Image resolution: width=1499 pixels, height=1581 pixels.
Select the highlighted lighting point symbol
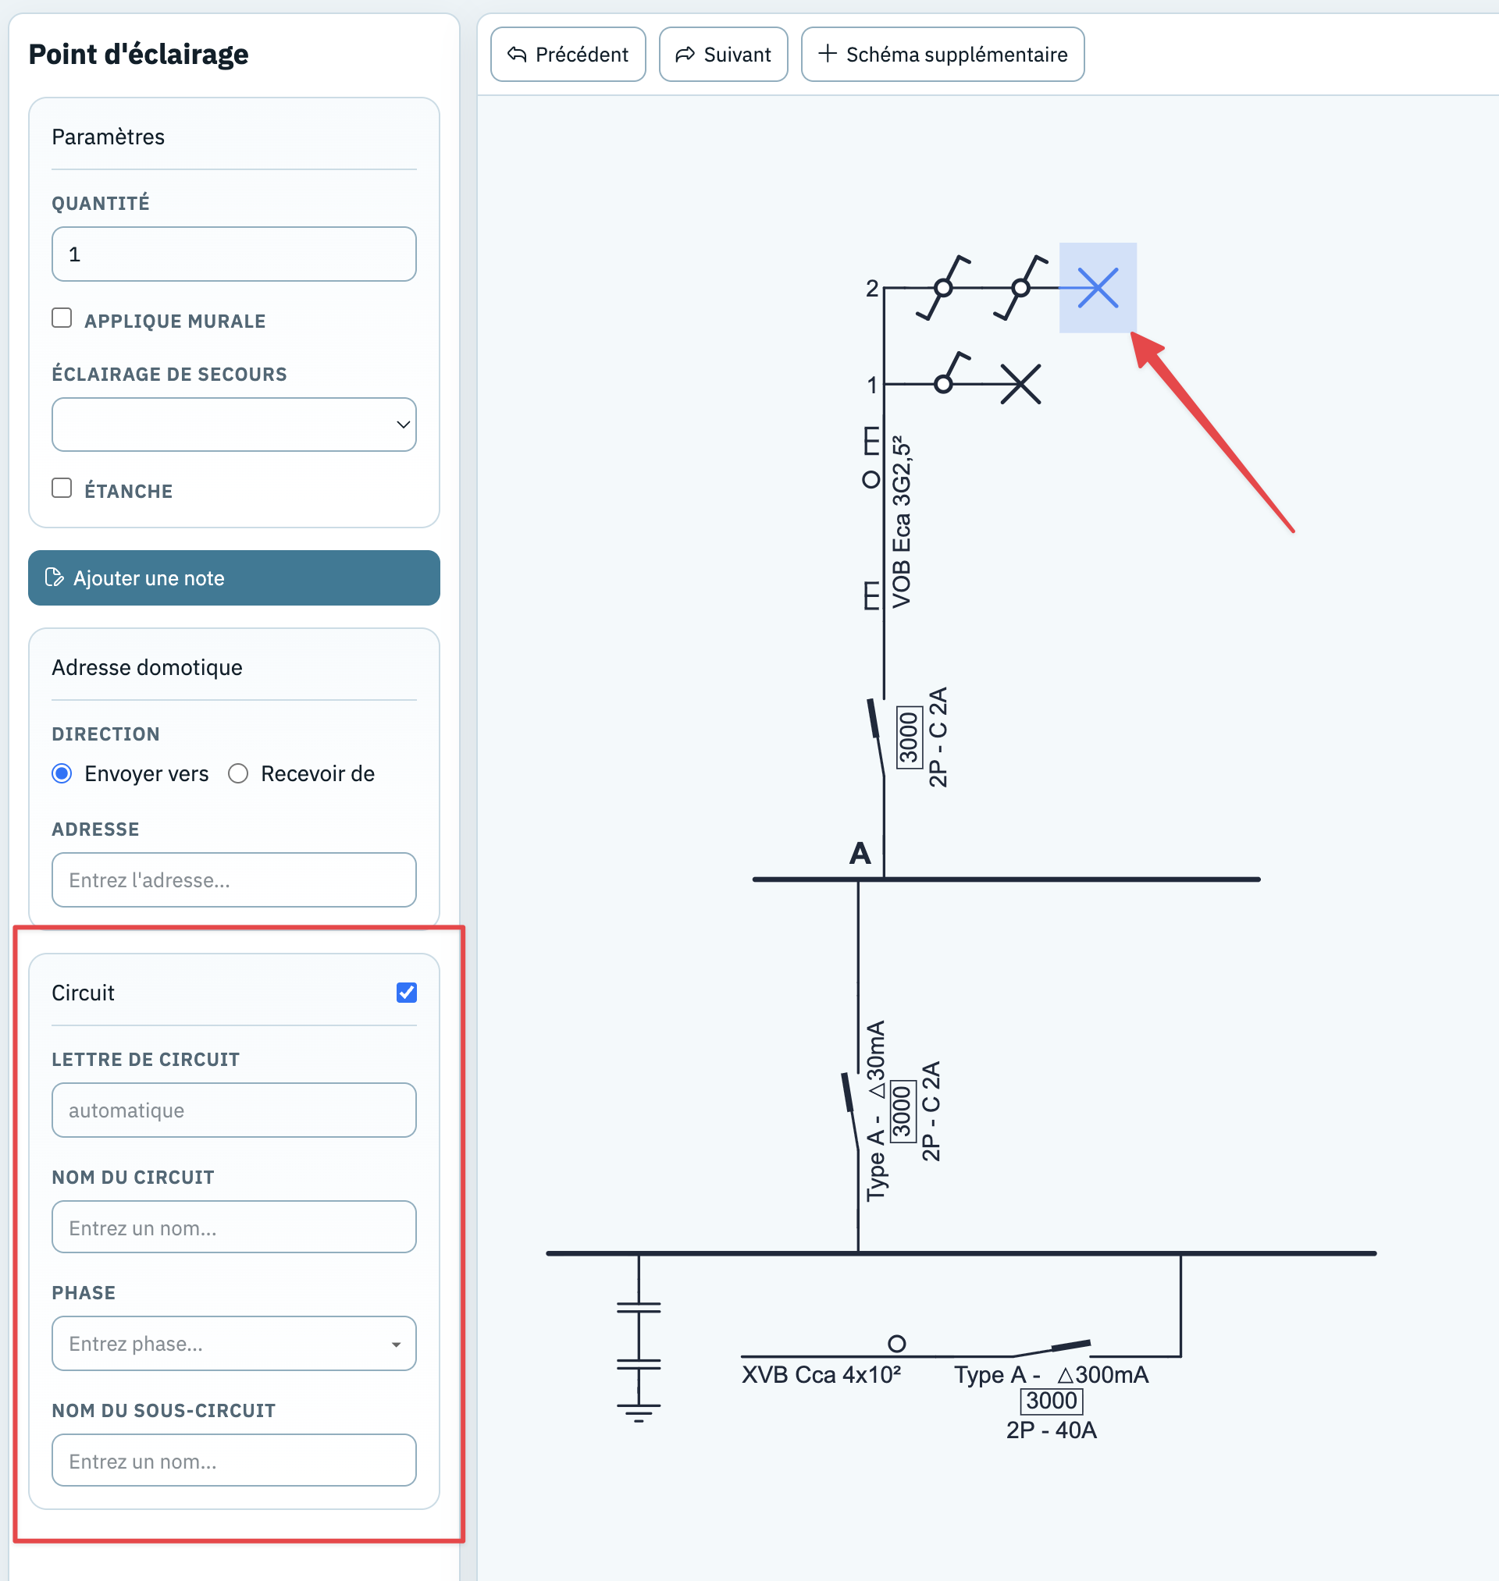1098,287
